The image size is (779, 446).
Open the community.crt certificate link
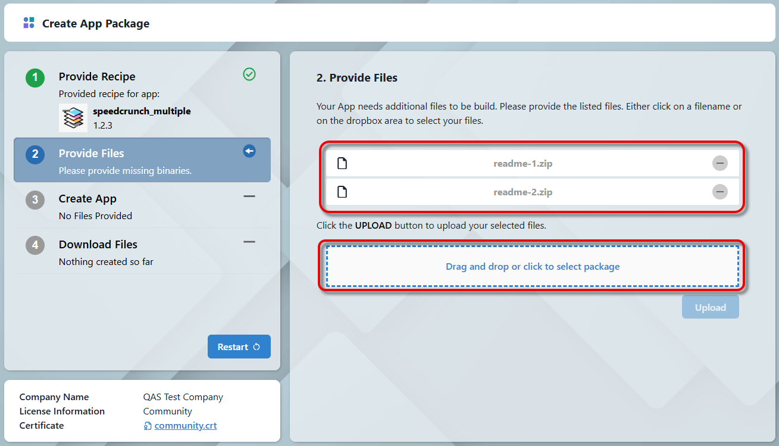(185, 426)
